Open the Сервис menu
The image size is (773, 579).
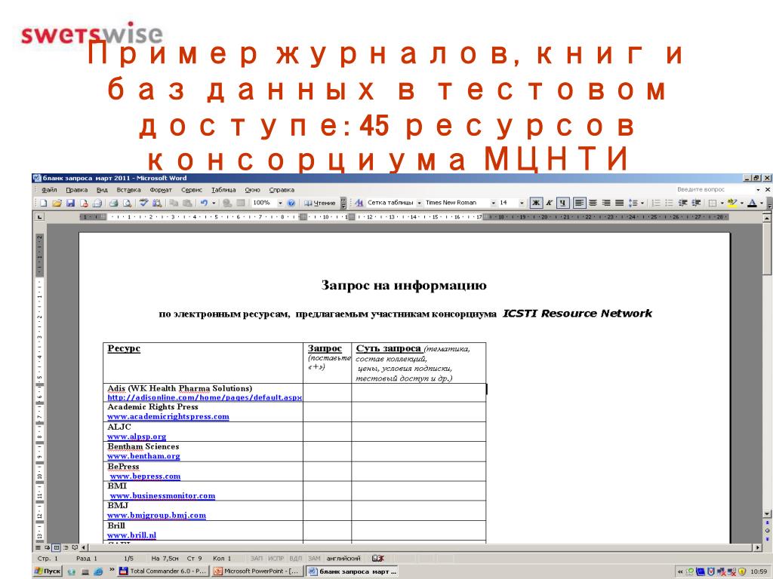[x=192, y=189]
